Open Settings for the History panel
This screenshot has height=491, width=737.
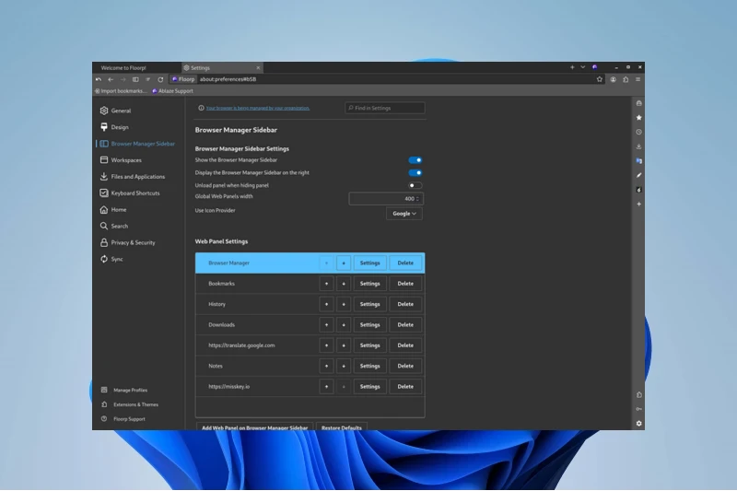[370, 305]
